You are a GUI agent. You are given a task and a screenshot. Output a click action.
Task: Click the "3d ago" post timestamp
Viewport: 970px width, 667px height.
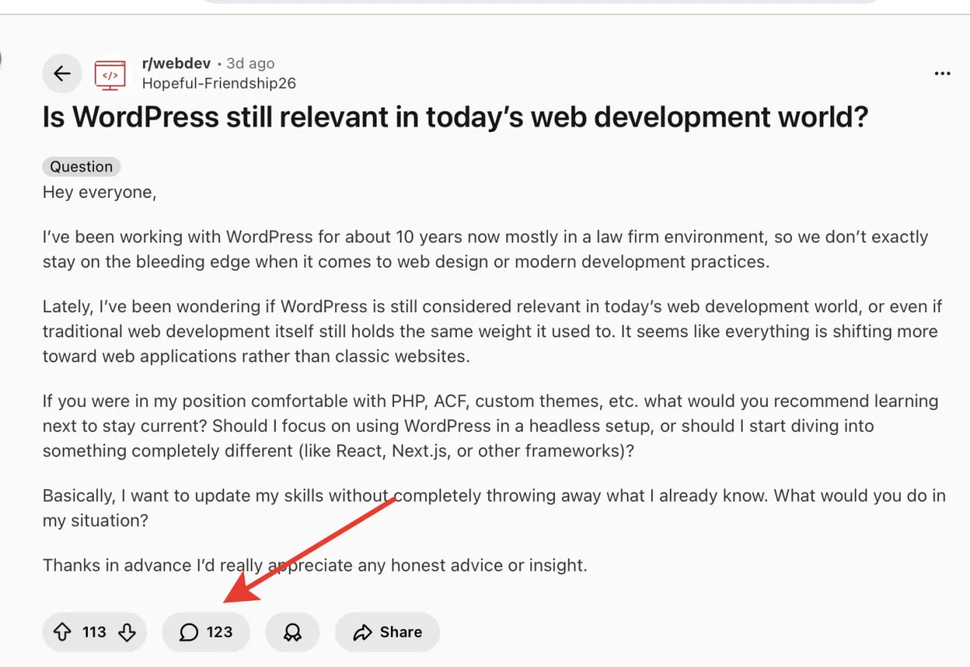251,64
